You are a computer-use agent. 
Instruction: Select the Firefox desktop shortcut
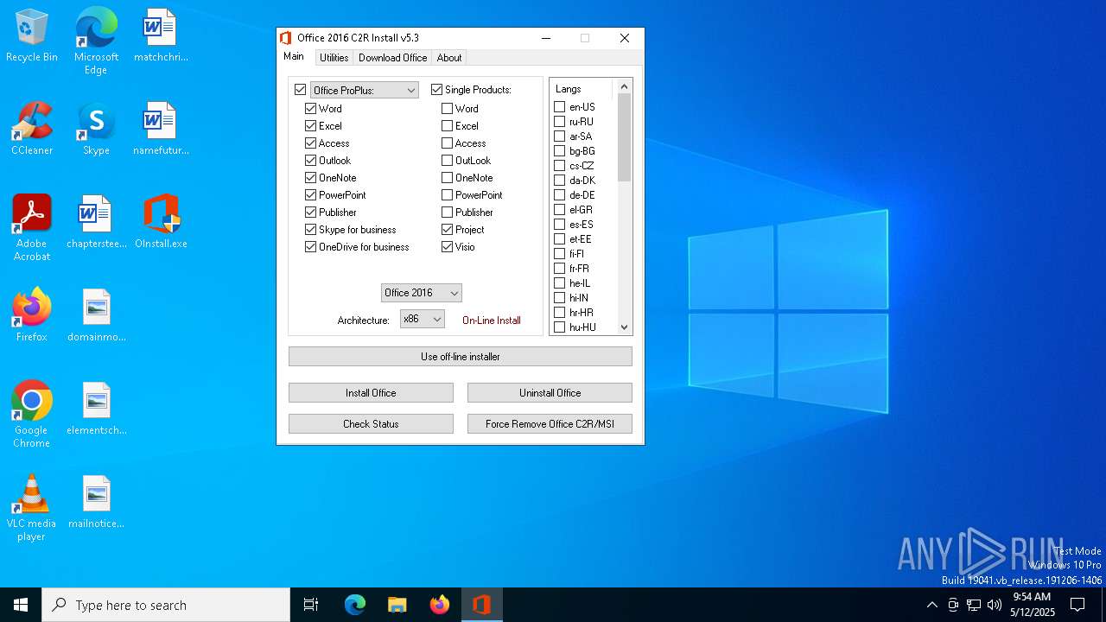click(x=32, y=316)
